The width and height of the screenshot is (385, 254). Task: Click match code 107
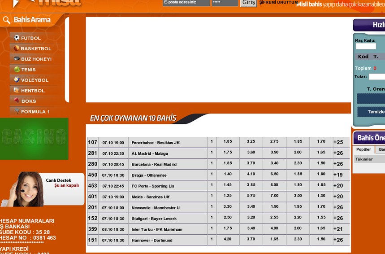coord(93,142)
